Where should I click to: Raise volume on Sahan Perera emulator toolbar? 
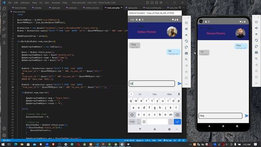(186, 29)
